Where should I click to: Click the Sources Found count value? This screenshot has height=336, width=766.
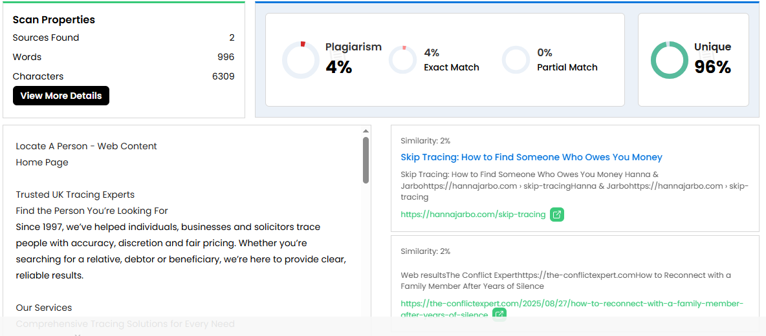[232, 37]
